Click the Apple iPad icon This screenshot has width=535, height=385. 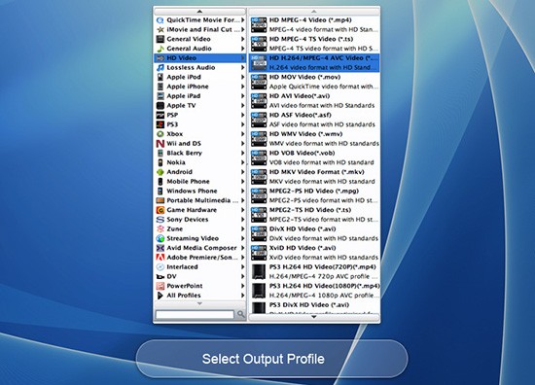pyautogui.click(x=160, y=96)
